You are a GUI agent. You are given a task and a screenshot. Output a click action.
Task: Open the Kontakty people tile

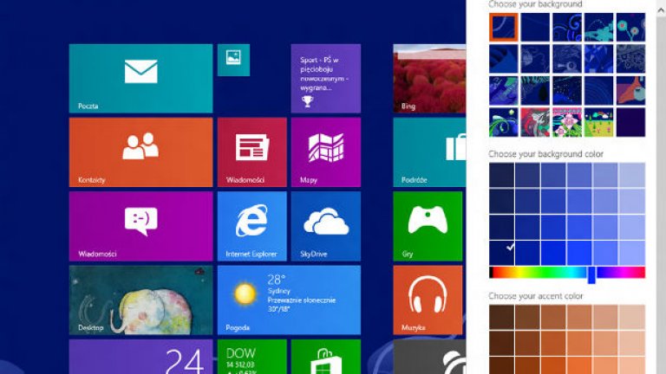coord(140,152)
